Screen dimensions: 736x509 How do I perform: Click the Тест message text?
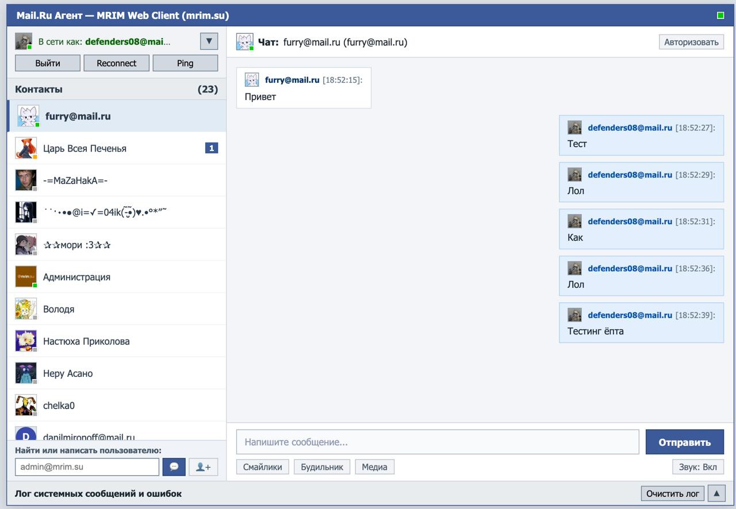click(x=577, y=144)
